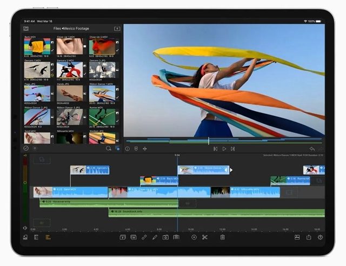Open the library source selector icon at top-left
This screenshot has width=346, height=266.
(x=25, y=28)
